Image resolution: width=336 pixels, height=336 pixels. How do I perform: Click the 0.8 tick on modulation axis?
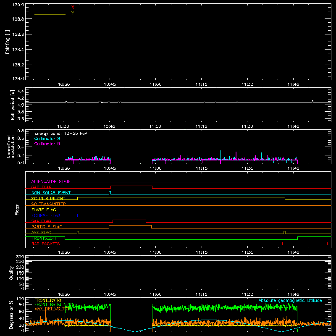(21, 131)
